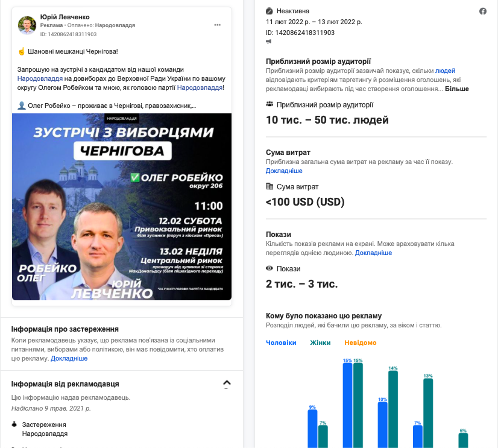
Task: Expand audience description with Більше
Action: pyautogui.click(x=456, y=89)
